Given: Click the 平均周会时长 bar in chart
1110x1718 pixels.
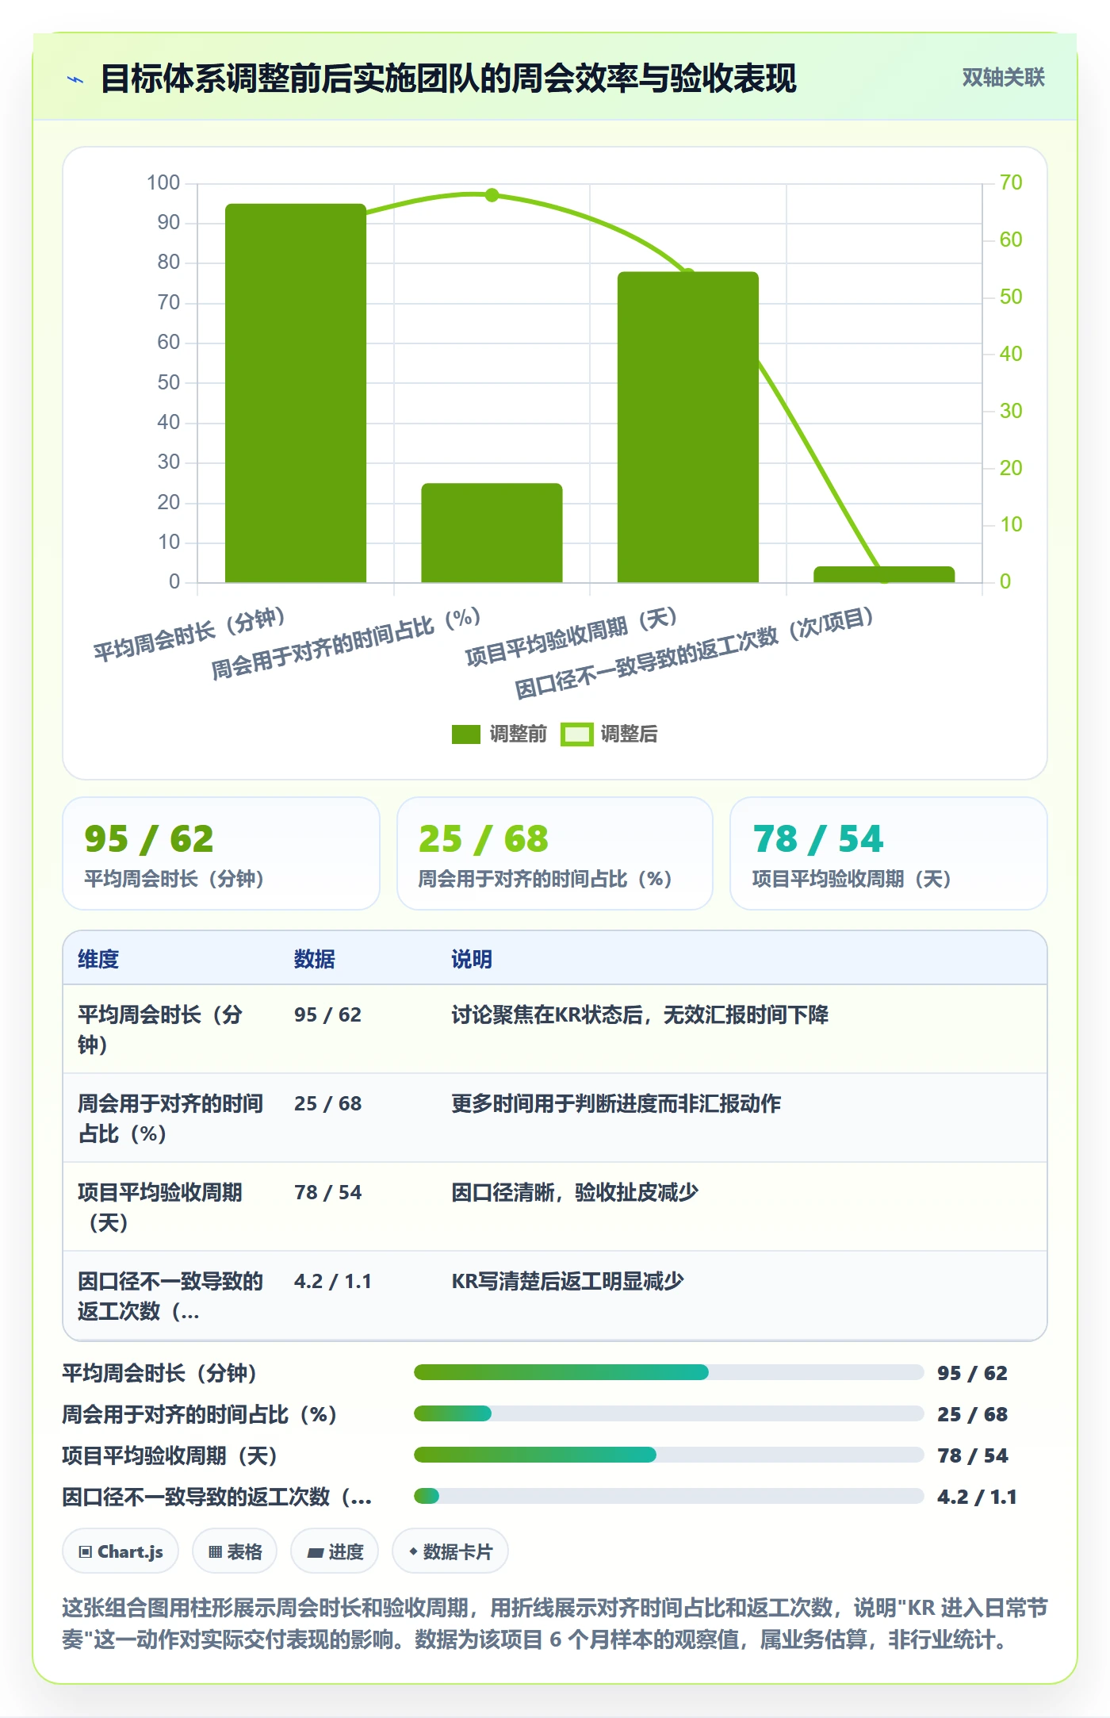Looking at the screenshot, I should click(x=296, y=393).
